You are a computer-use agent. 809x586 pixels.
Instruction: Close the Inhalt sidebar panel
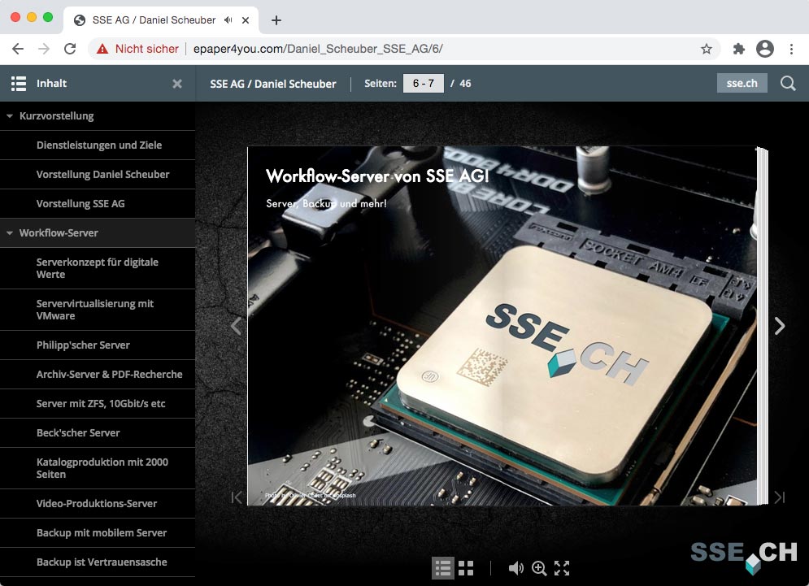pos(177,84)
